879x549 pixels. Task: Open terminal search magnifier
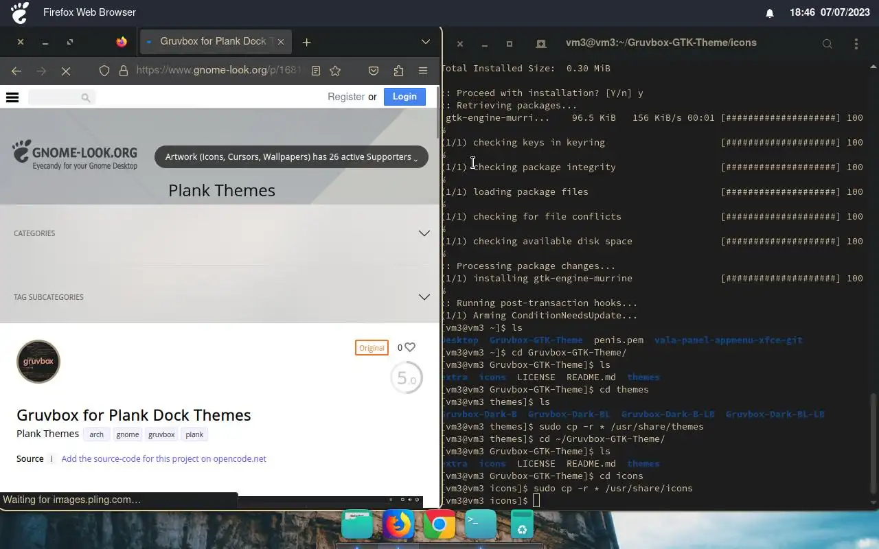pos(827,43)
